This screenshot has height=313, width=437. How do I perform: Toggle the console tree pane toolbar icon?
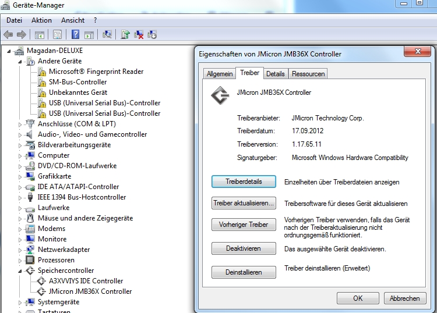[39, 35]
